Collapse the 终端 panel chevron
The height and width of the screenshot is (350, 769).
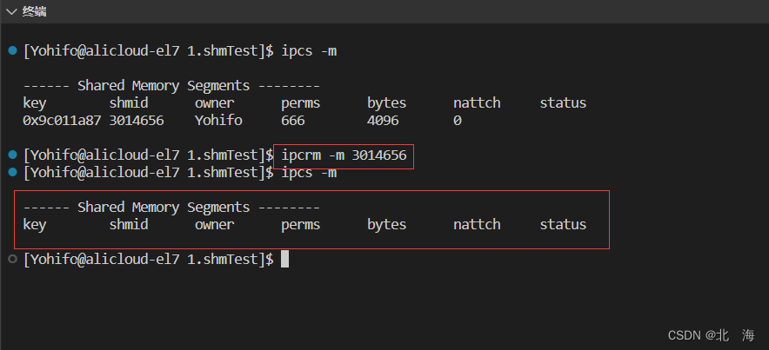[10, 12]
